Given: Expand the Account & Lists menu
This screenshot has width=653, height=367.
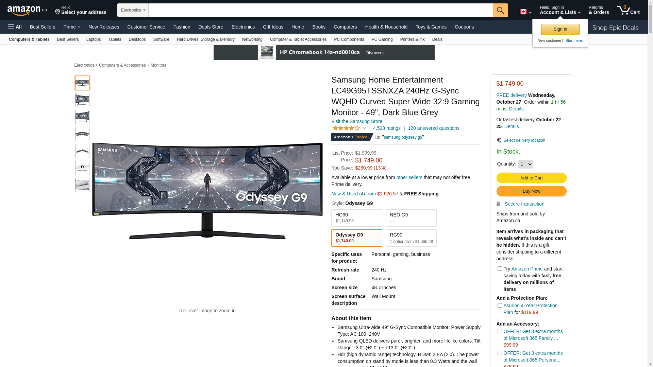Looking at the screenshot, I should 560,10.
